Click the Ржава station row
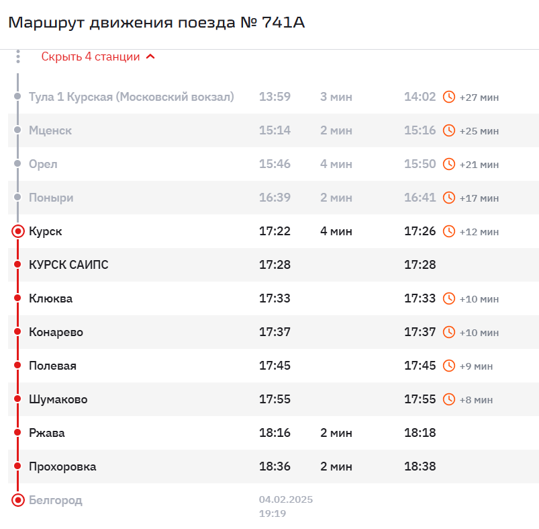Viewport: 539px width, 529px height. (268, 433)
